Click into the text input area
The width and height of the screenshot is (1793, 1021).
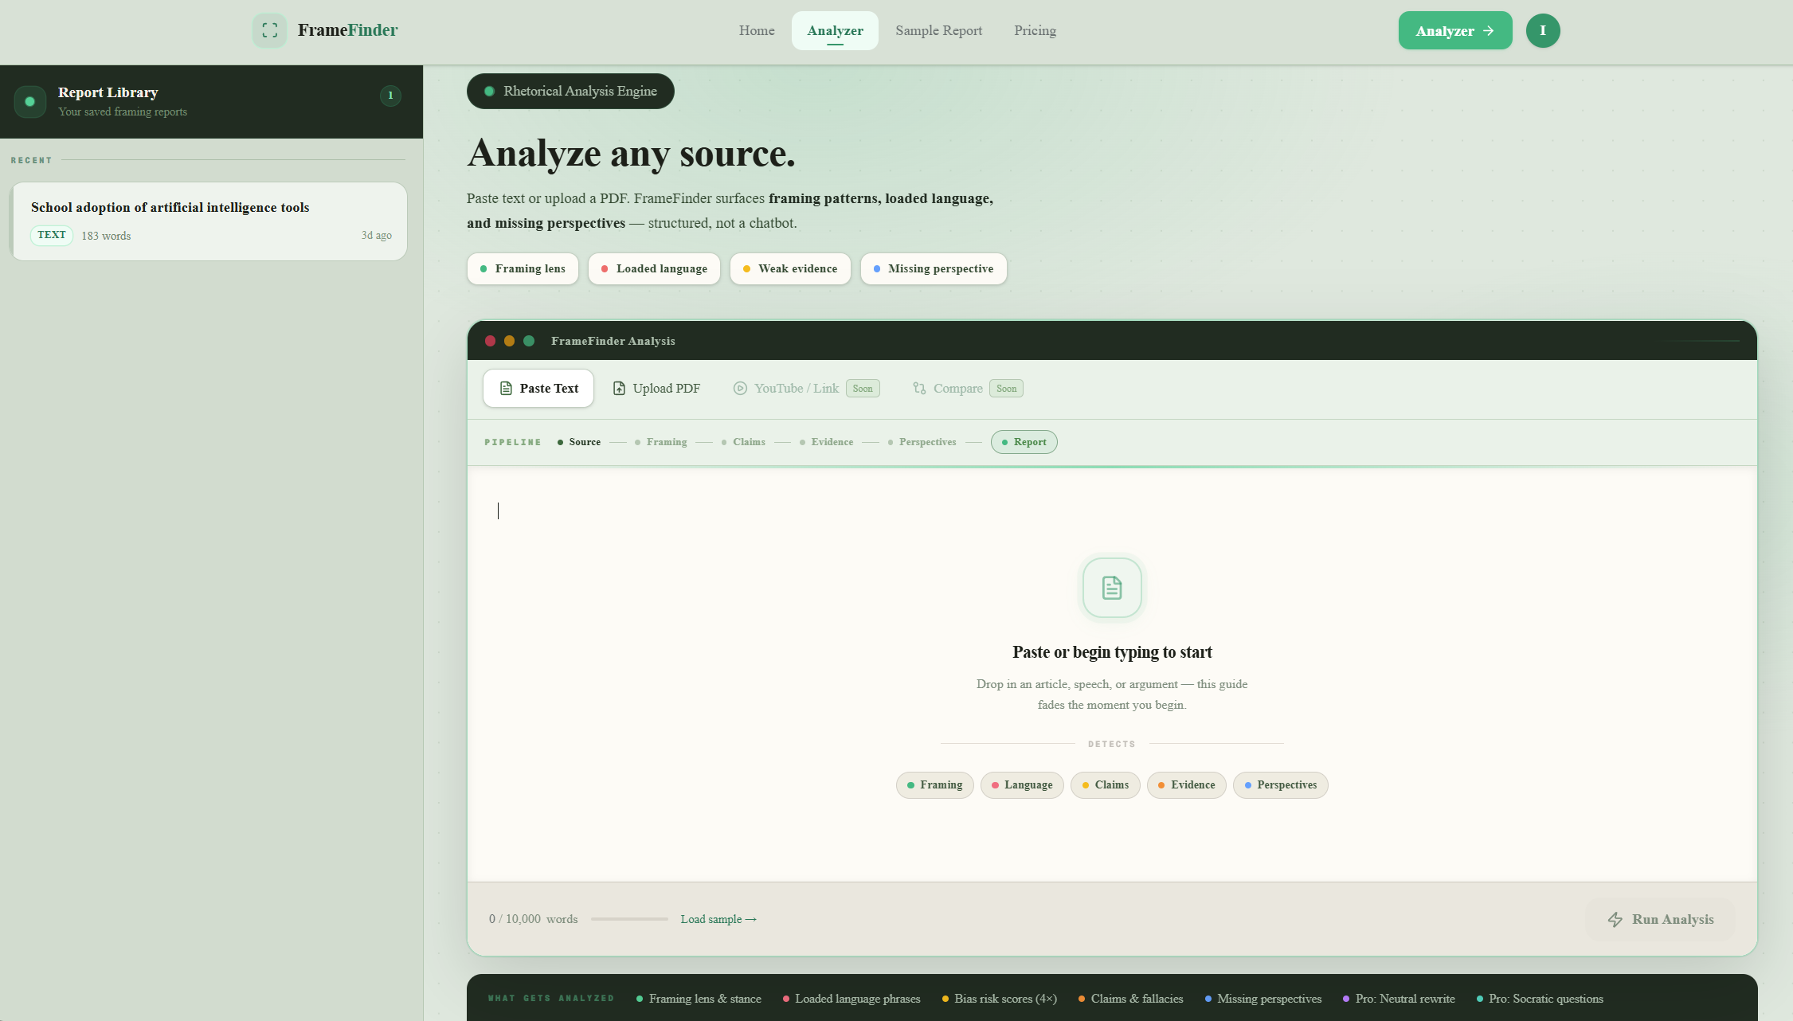[x=1112, y=674]
